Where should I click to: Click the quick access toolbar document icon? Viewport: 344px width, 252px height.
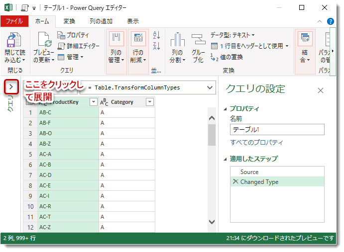tap(25, 8)
